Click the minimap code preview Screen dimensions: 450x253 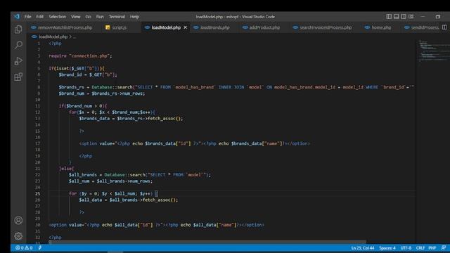[x=433, y=51]
